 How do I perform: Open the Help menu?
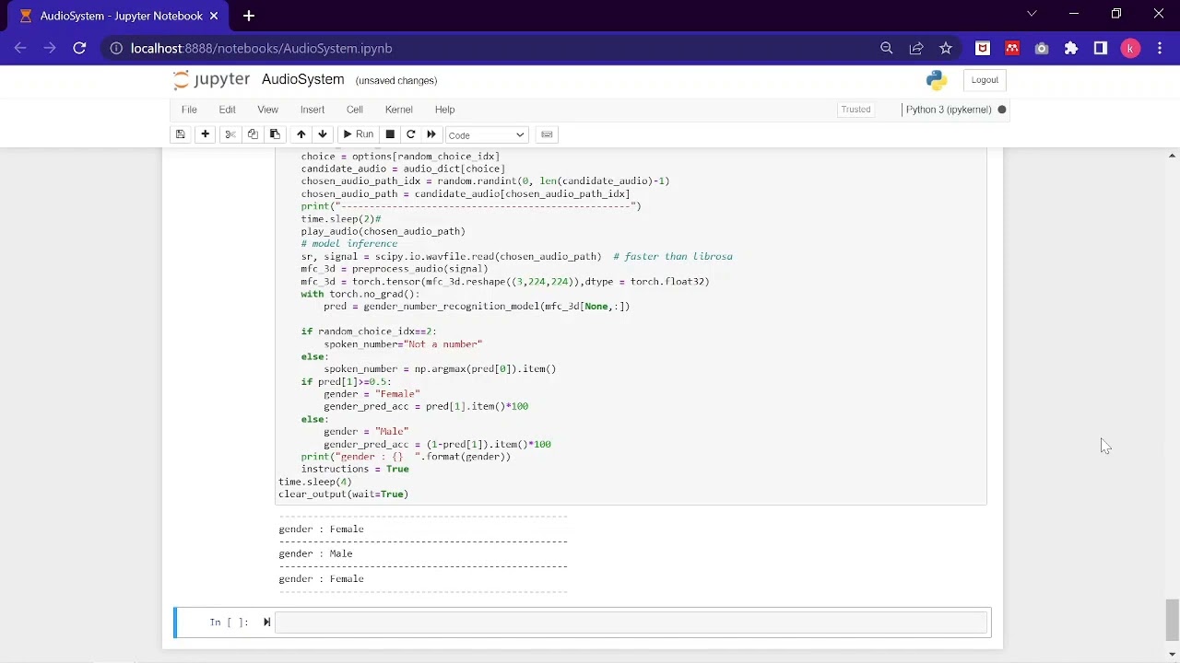click(x=444, y=110)
